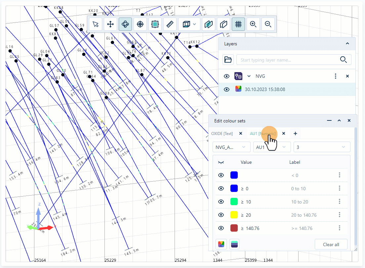Hide the NVG layer with its eye toggle
This screenshot has height=268, width=365.
(226, 76)
